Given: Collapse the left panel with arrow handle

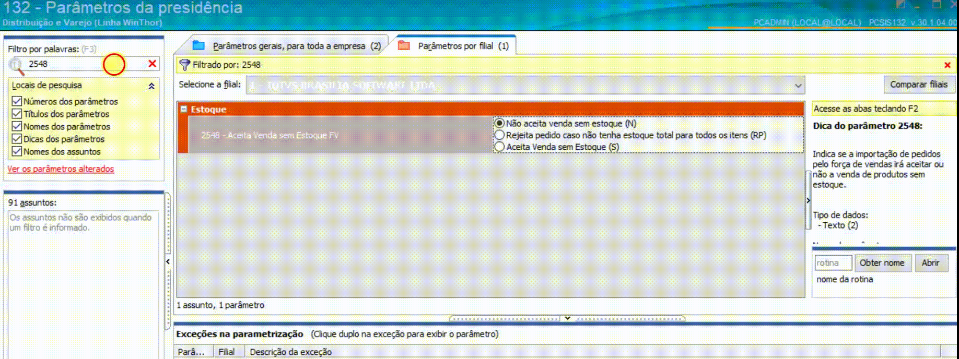Looking at the screenshot, I should [168, 261].
